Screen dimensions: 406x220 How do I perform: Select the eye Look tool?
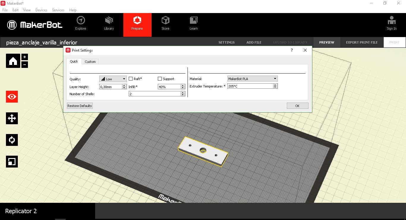coord(12,97)
